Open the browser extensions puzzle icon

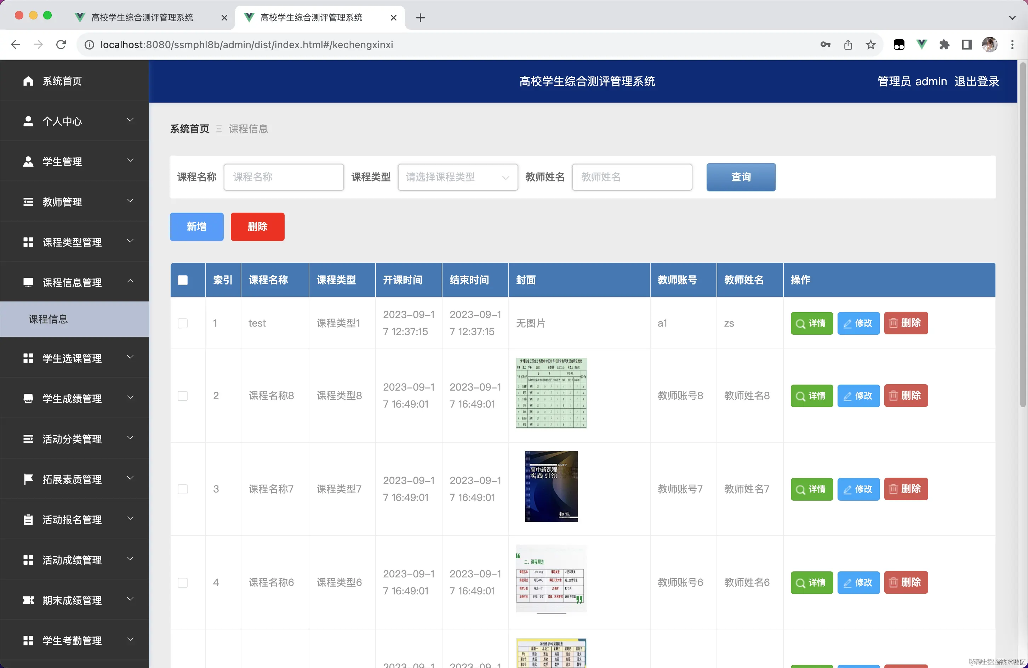tap(944, 45)
